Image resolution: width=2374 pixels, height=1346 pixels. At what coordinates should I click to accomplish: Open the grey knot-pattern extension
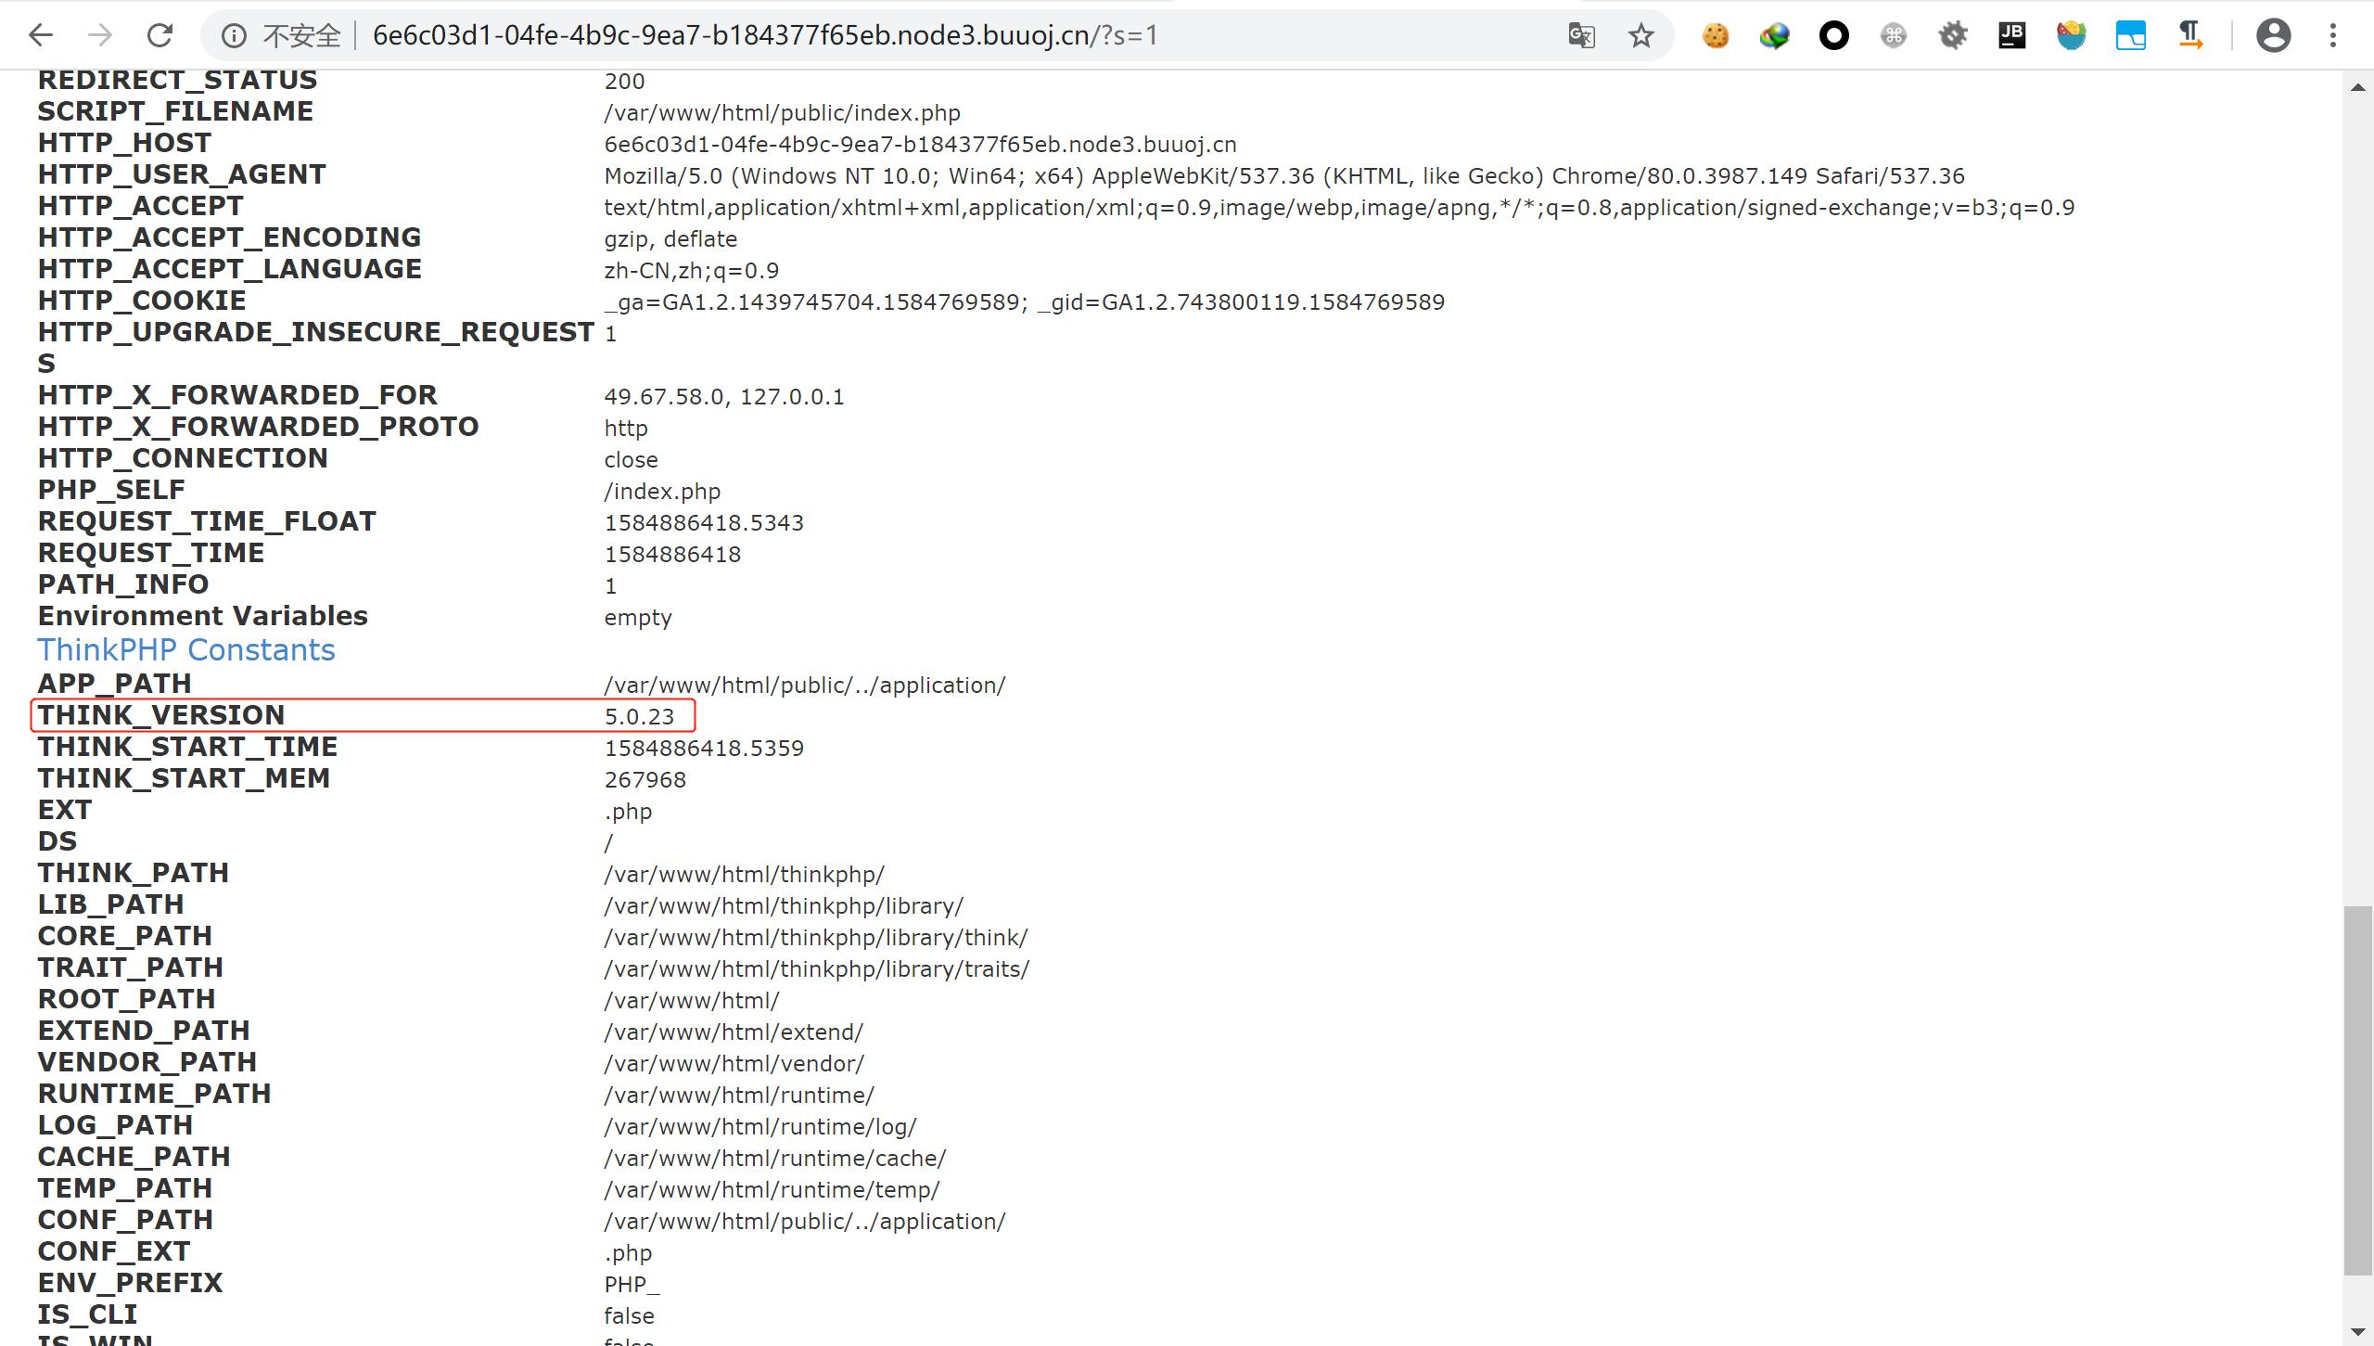1894,35
